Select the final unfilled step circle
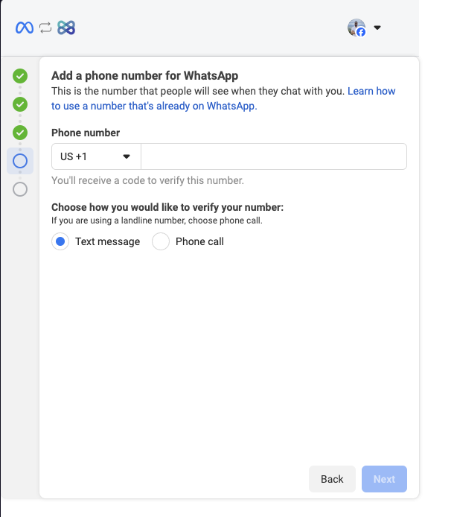Image resolution: width=454 pixels, height=517 pixels. pos(20,189)
